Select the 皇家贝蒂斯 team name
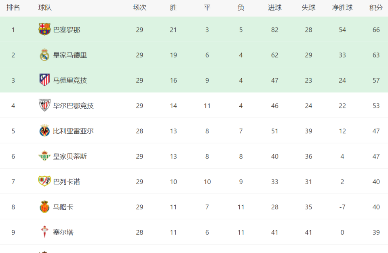Screen dimensions: 388x253 coord(70,156)
